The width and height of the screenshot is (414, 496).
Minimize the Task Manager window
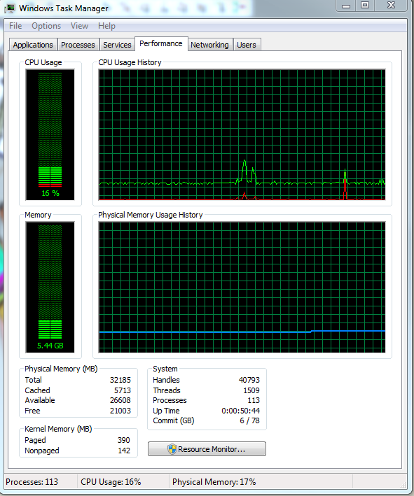pyautogui.click(x=346, y=6)
